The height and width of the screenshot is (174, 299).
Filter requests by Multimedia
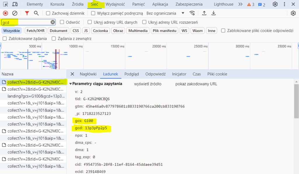(138, 31)
